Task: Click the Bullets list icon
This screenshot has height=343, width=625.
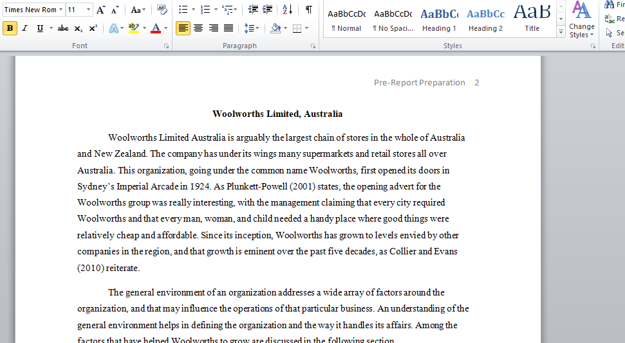Action: coord(183,10)
